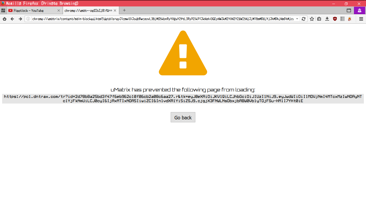The height and width of the screenshot is (206, 366).
Task: Open the Firefox hamburger menu
Action: click(361, 19)
